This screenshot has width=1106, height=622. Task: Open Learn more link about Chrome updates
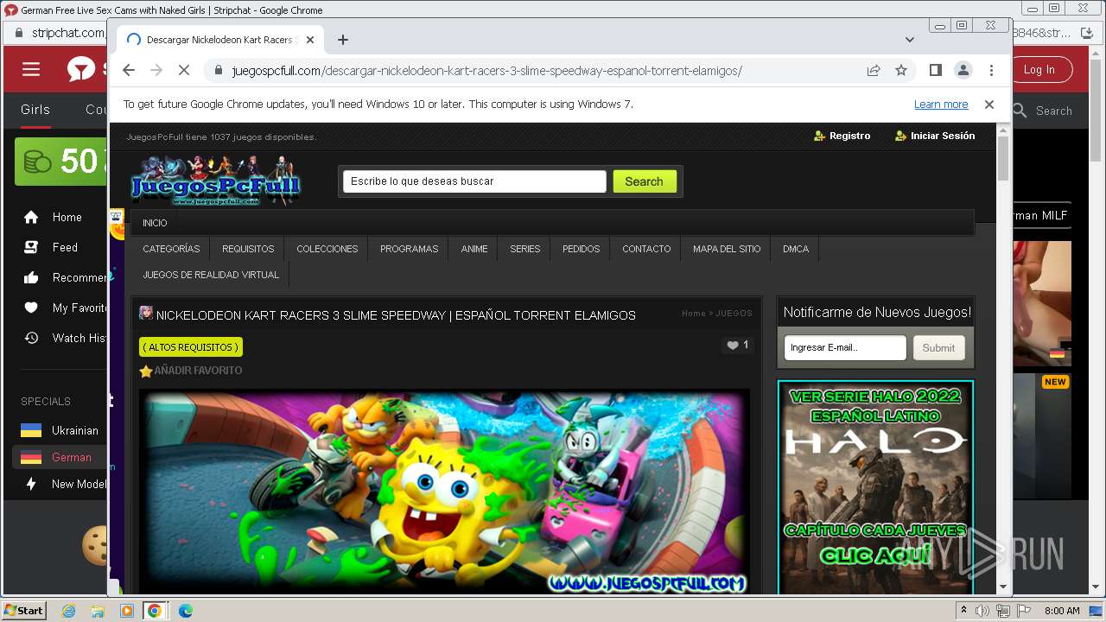tap(941, 105)
